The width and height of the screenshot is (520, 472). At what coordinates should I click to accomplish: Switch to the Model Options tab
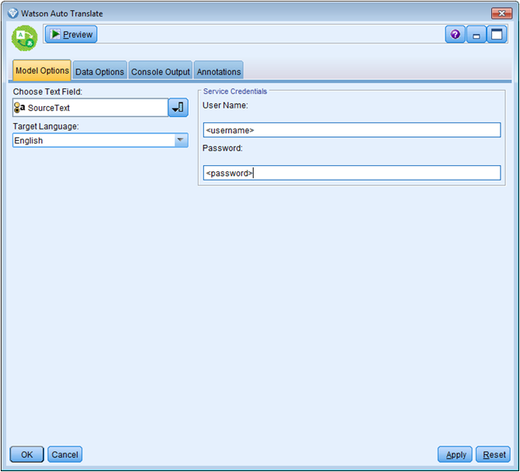[42, 71]
